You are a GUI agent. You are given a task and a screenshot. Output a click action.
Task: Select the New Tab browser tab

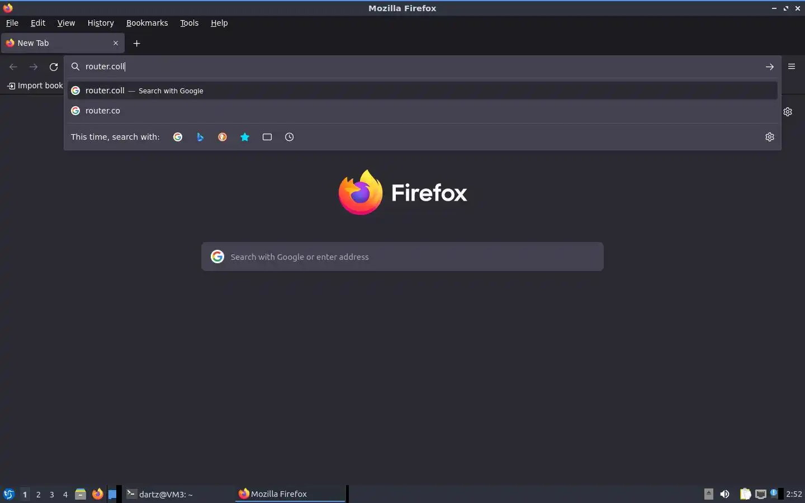62,43
